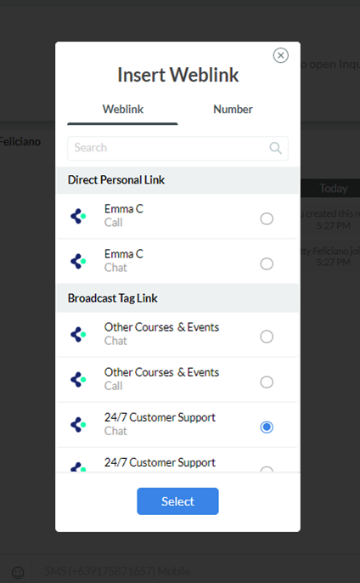
Task: Click the search magnifier icon
Action: (275, 148)
